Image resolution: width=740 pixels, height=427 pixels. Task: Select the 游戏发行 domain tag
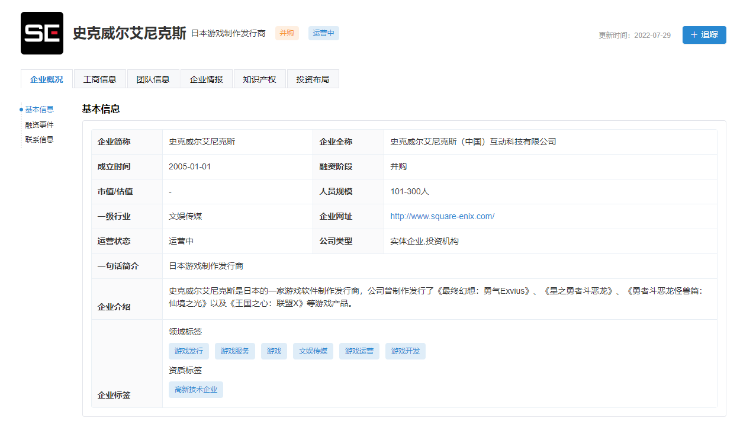[x=189, y=351]
